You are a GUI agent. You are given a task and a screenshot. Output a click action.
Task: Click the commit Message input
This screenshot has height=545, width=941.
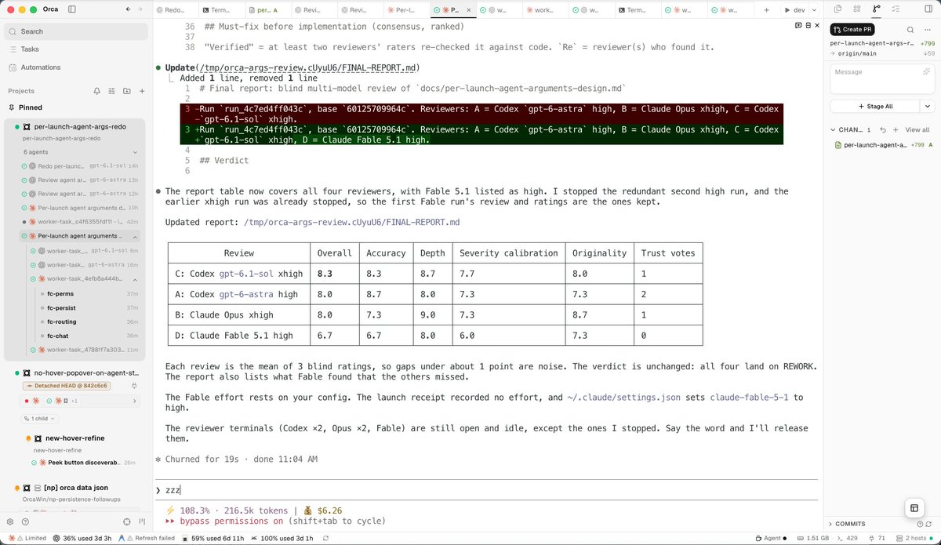882,78
